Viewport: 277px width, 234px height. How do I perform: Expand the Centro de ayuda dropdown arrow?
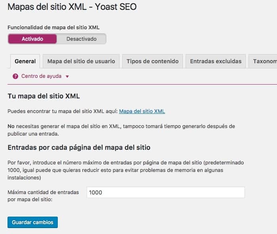67,77
